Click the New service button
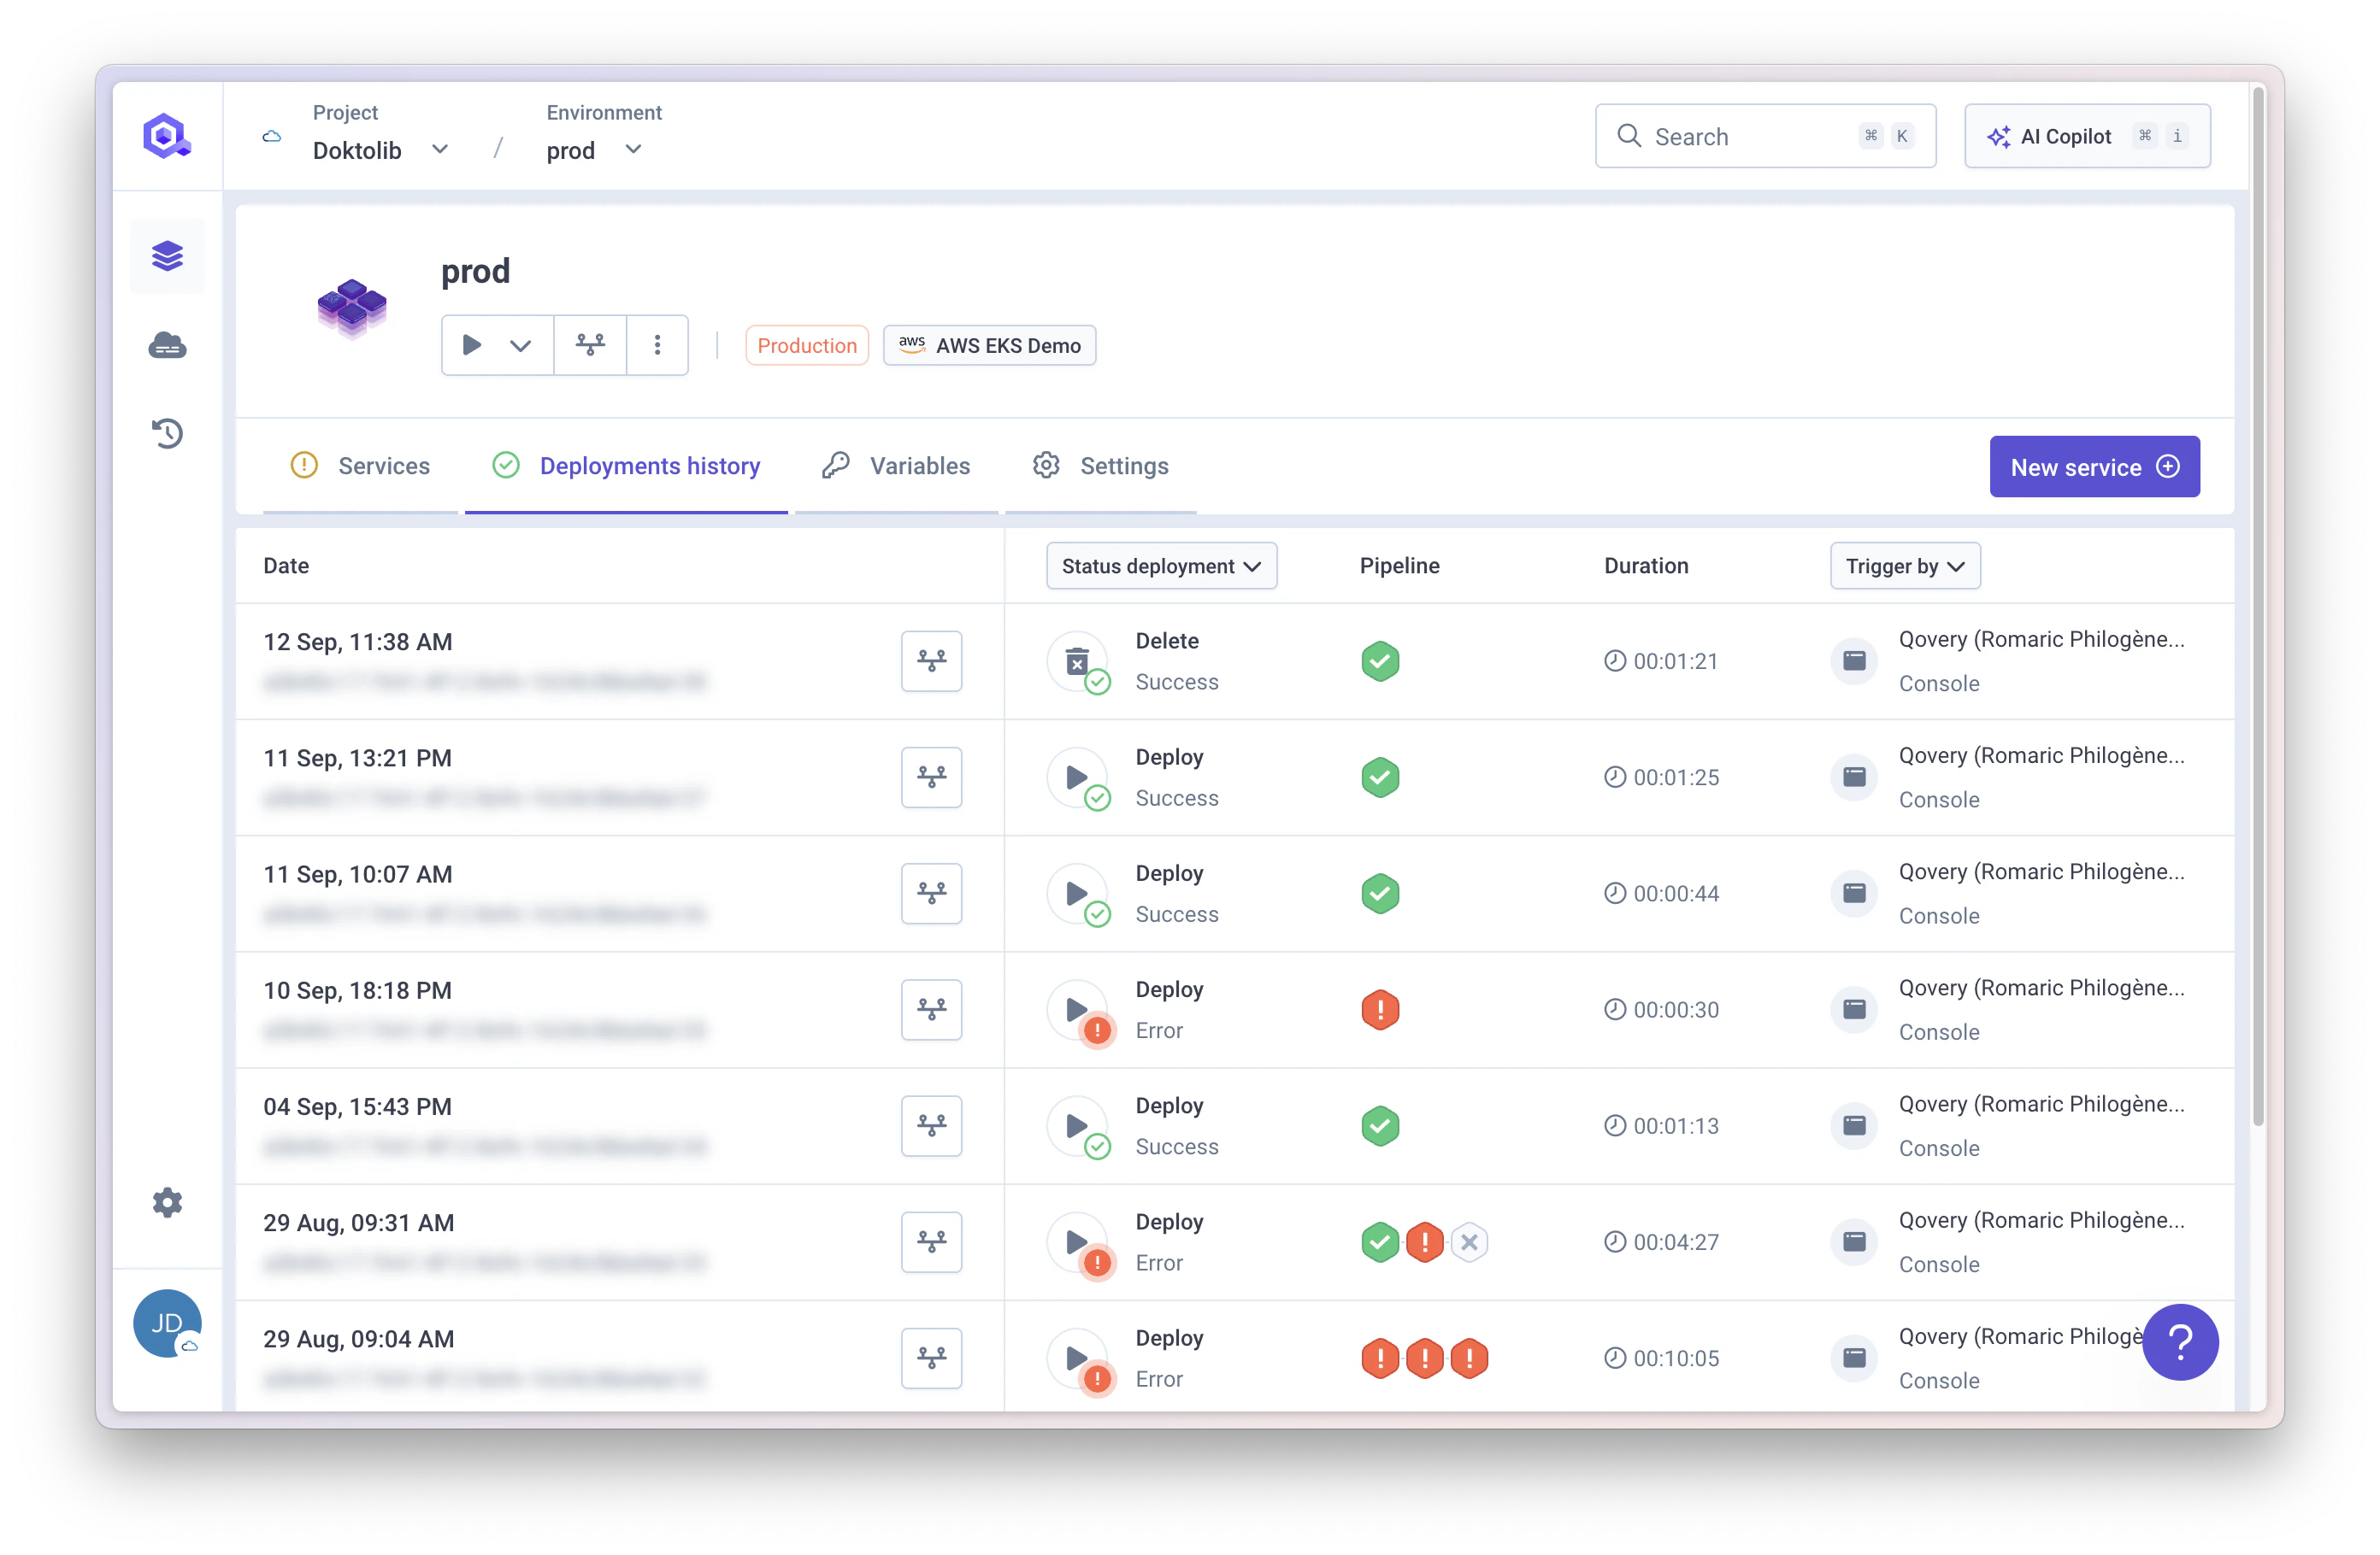Image resolution: width=2380 pixels, height=1555 pixels. (2094, 466)
